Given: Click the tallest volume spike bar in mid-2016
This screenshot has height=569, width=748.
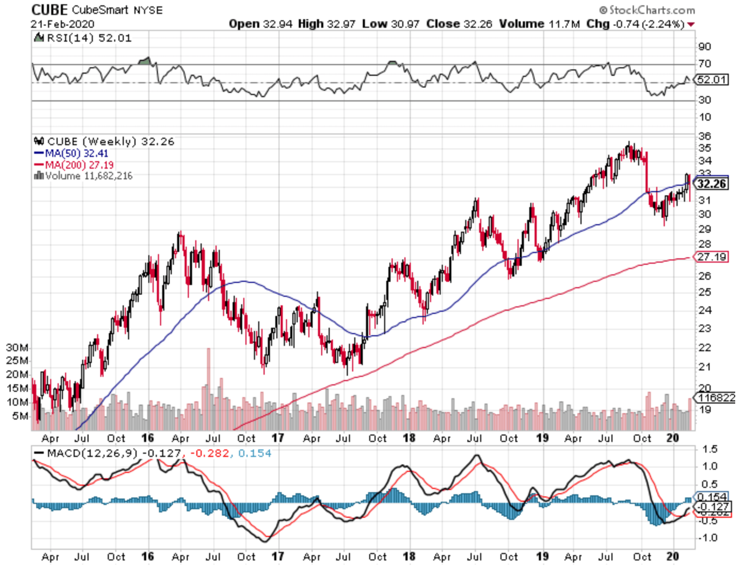Looking at the screenshot, I should (209, 389).
